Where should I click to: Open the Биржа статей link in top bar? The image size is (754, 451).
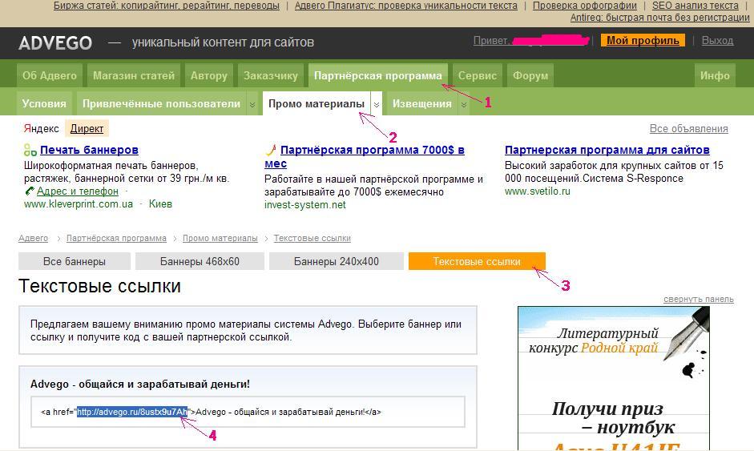[167, 6]
